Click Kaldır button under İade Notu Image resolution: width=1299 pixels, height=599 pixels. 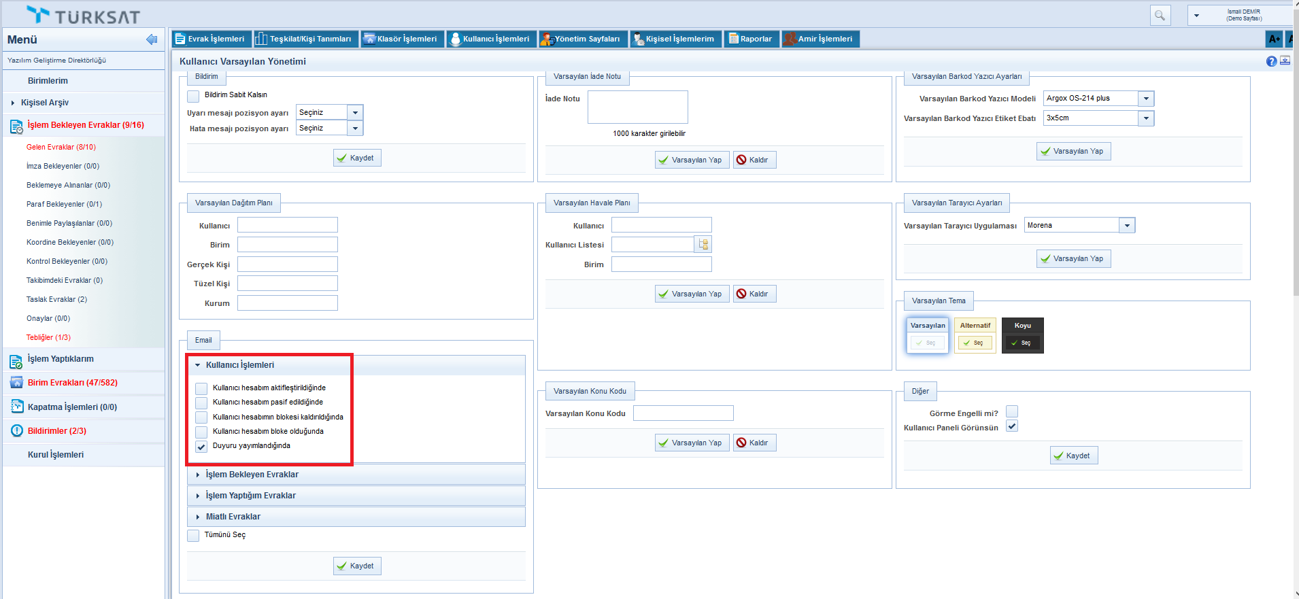pos(754,160)
